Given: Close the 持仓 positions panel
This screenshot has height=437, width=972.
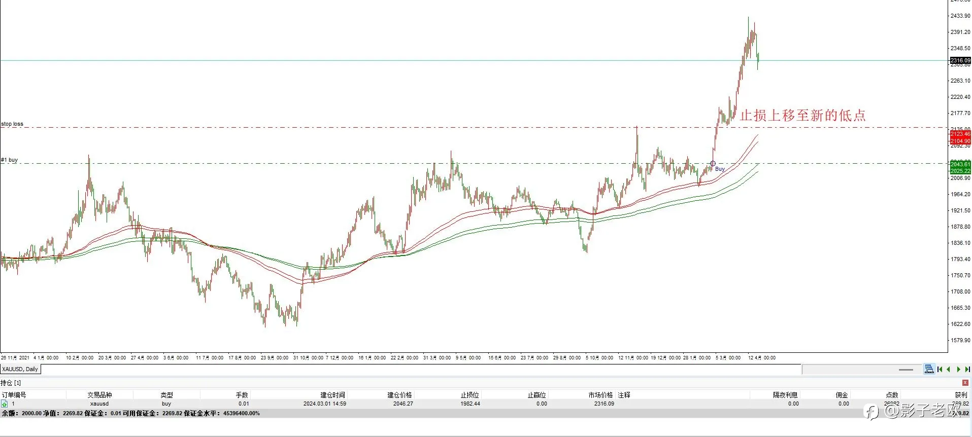Looking at the screenshot, I should 965,383.
